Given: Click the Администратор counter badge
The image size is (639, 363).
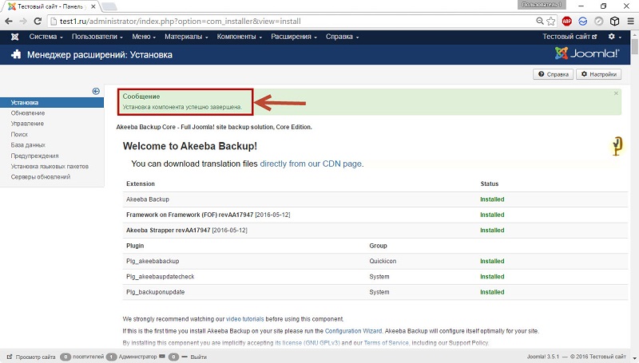Looking at the screenshot, I should 111,357.
